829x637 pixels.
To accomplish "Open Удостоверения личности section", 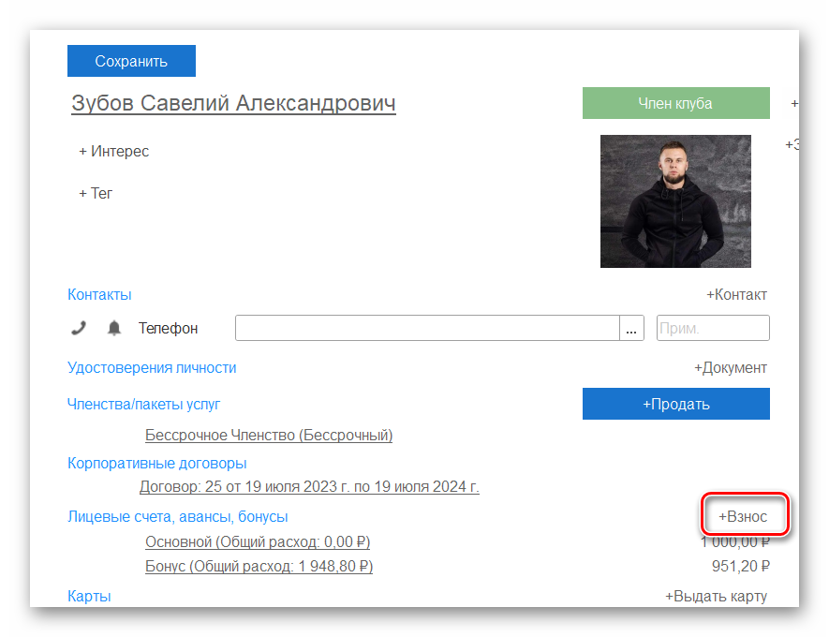I will [x=152, y=367].
